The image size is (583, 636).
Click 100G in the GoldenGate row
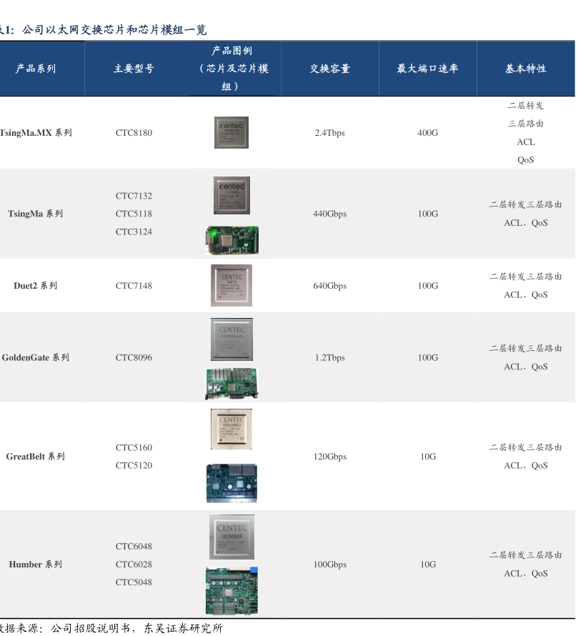coord(428,357)
